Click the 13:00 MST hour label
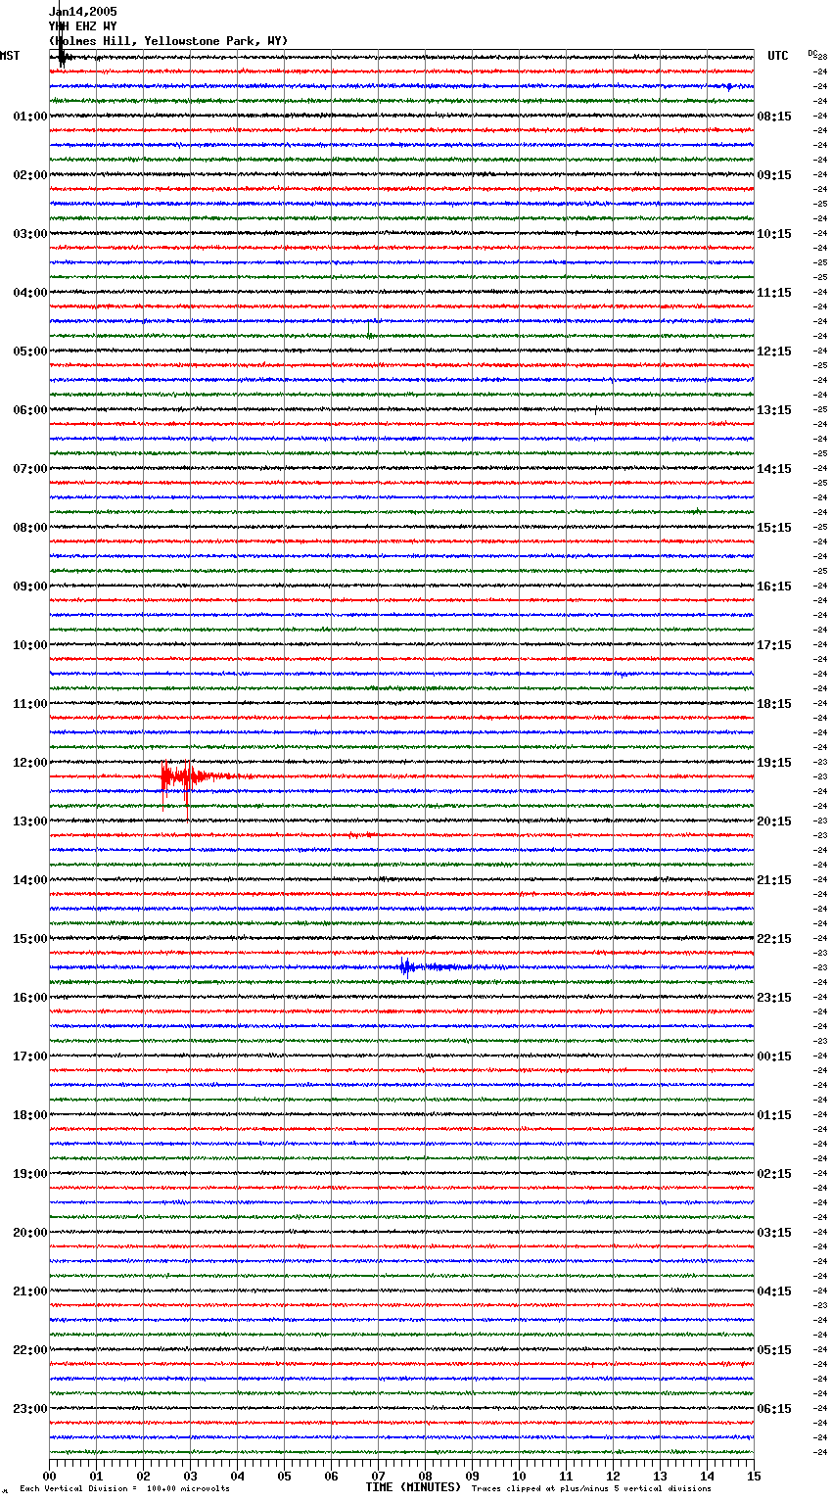832x1502 pixels. (x=29, y=821)
